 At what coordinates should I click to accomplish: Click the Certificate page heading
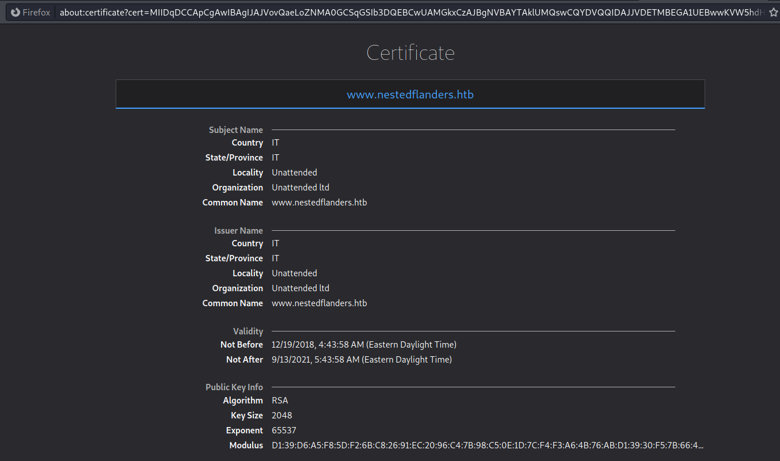coord(410,53)
